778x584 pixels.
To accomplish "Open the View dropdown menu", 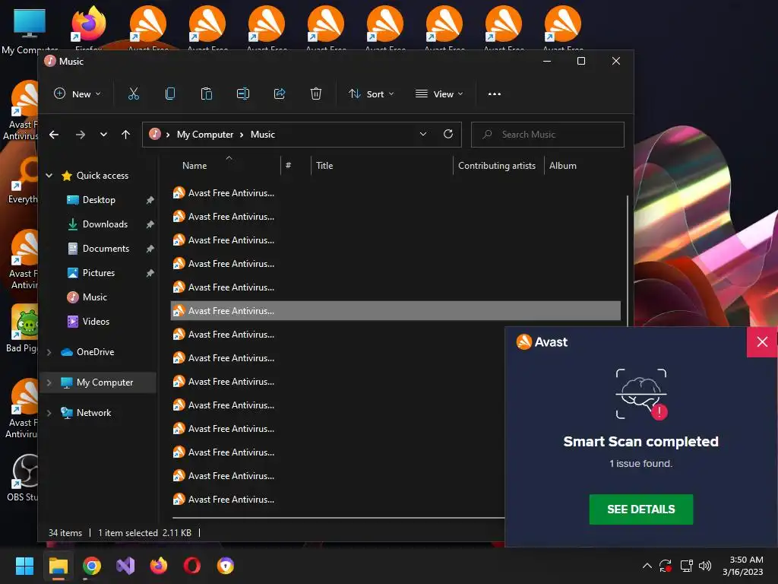I will 440,94.
